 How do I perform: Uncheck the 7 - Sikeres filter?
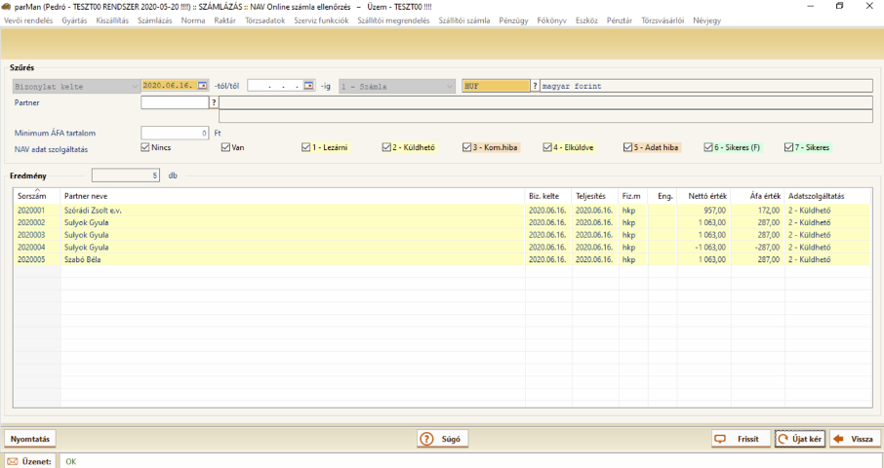pyautogui.click(x=788, y=147)
